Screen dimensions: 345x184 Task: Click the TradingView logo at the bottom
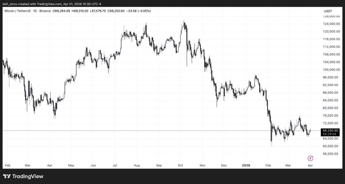(23, 176)
